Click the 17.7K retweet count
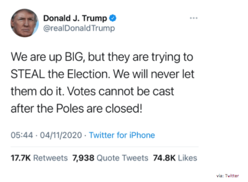 (21, 158)
